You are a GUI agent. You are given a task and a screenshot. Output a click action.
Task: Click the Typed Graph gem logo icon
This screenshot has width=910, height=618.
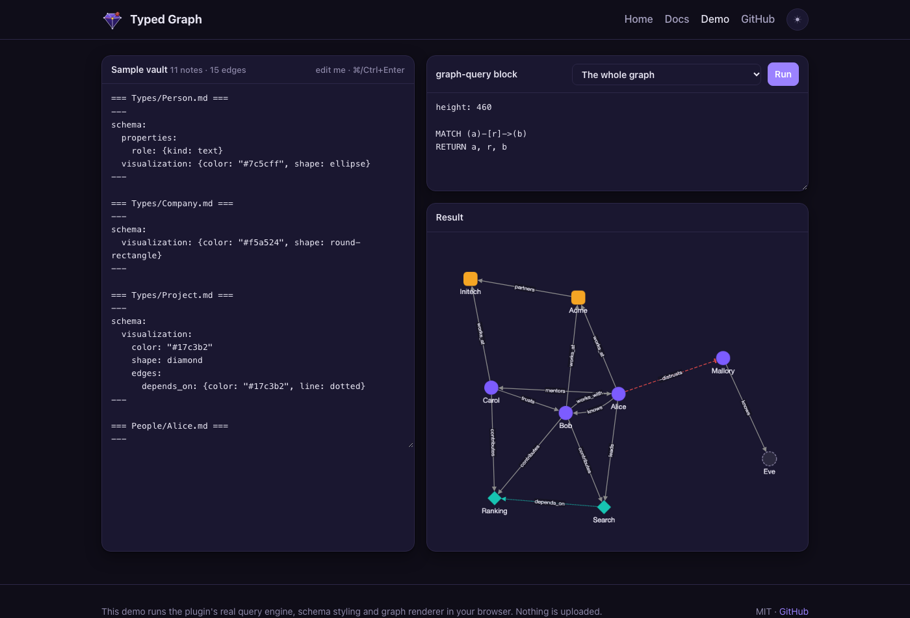(112, 20)
